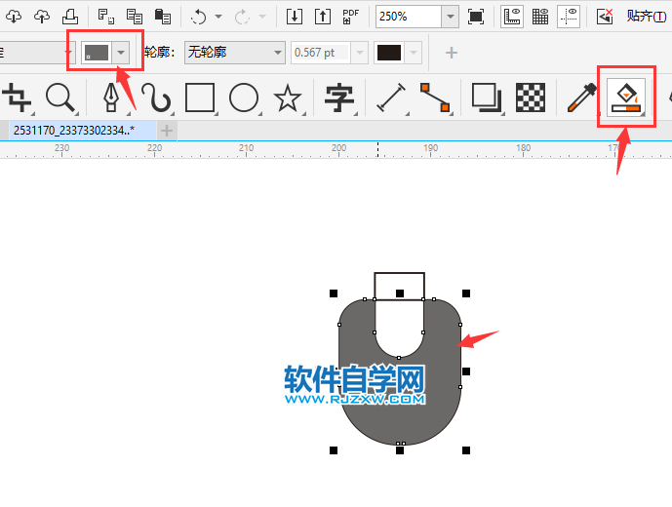Screen dimensions: 672x507
Task: Click the Cut icon in toolbar
Action: click(106, 17)
